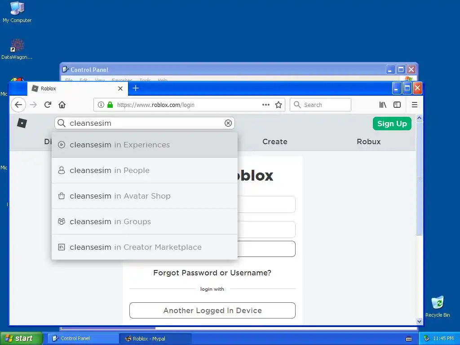
Task: Switch to Control Panel taskbar button
Action: click(83, 338)
